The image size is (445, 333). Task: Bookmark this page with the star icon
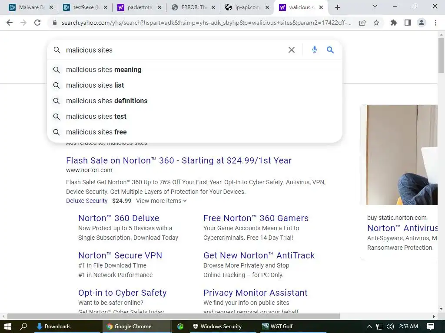(x=376, y=23)
